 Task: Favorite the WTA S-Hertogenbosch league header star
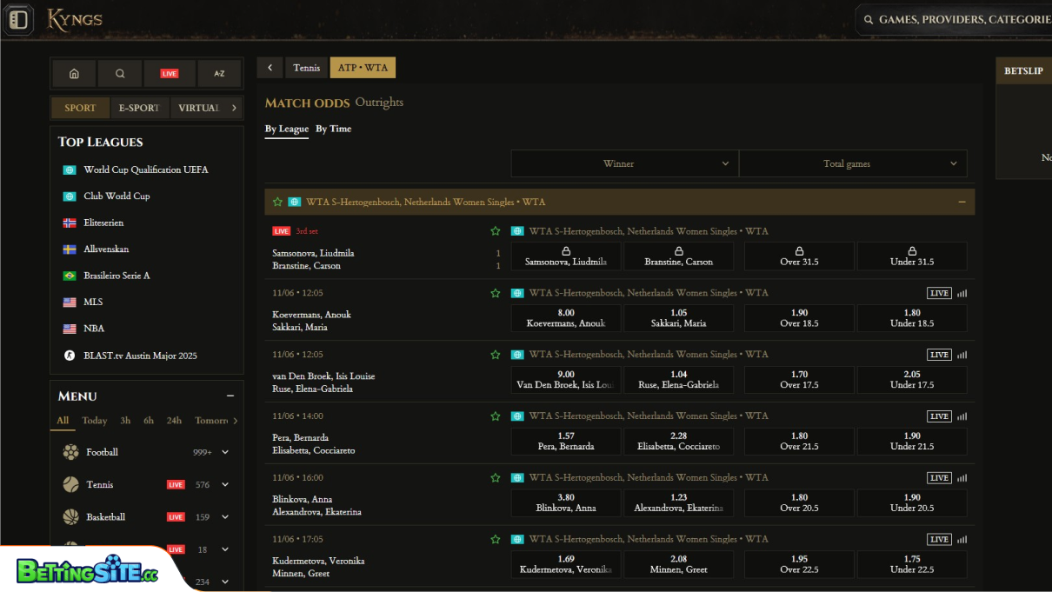click(278, 202)
